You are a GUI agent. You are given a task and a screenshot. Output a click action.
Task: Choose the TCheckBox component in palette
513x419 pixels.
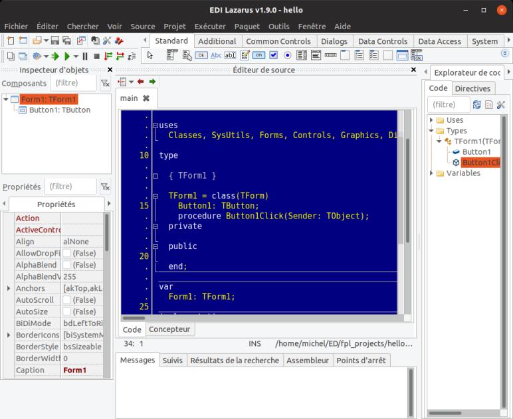tap(273, 56)
